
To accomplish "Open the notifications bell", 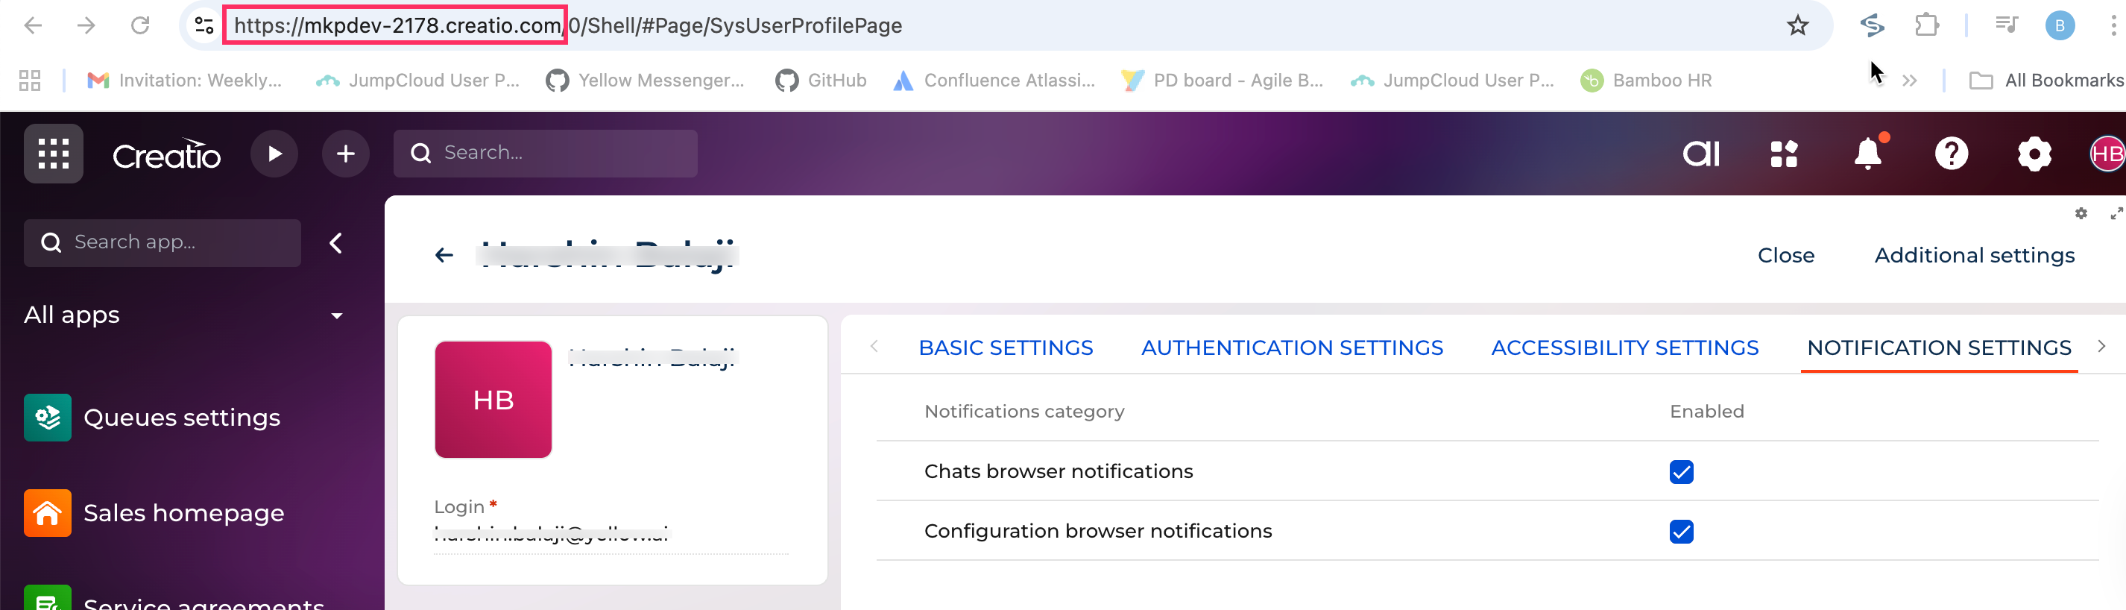I will point(1867,154).
